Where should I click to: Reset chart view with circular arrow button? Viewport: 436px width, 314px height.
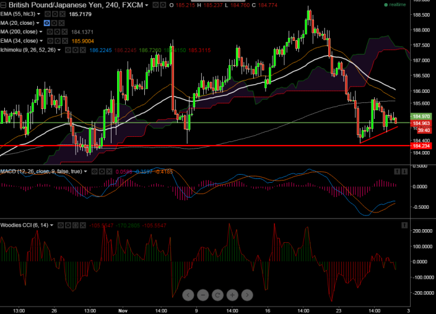(218, 295)
